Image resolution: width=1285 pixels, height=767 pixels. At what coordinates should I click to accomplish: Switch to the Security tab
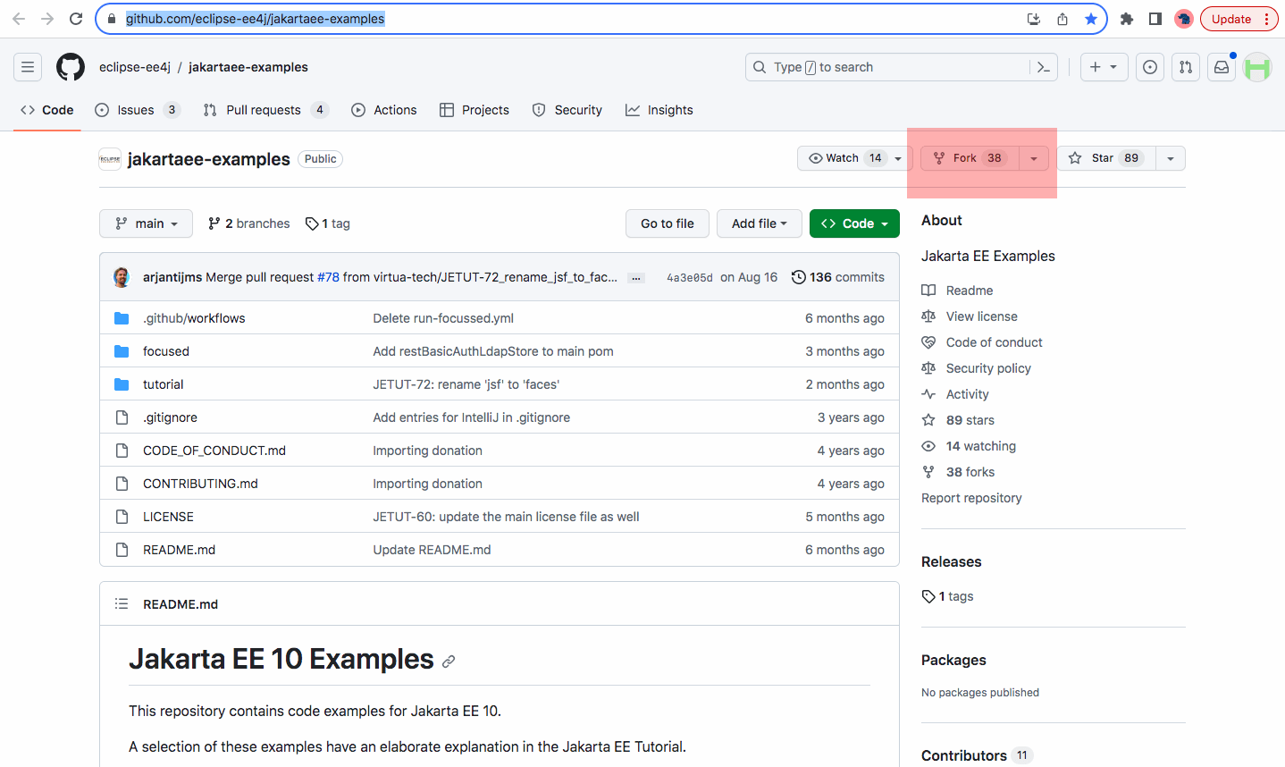[567, 110]
